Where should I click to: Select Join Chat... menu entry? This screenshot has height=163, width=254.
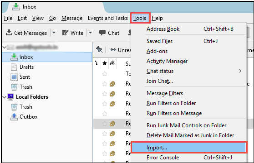point(189,81)
